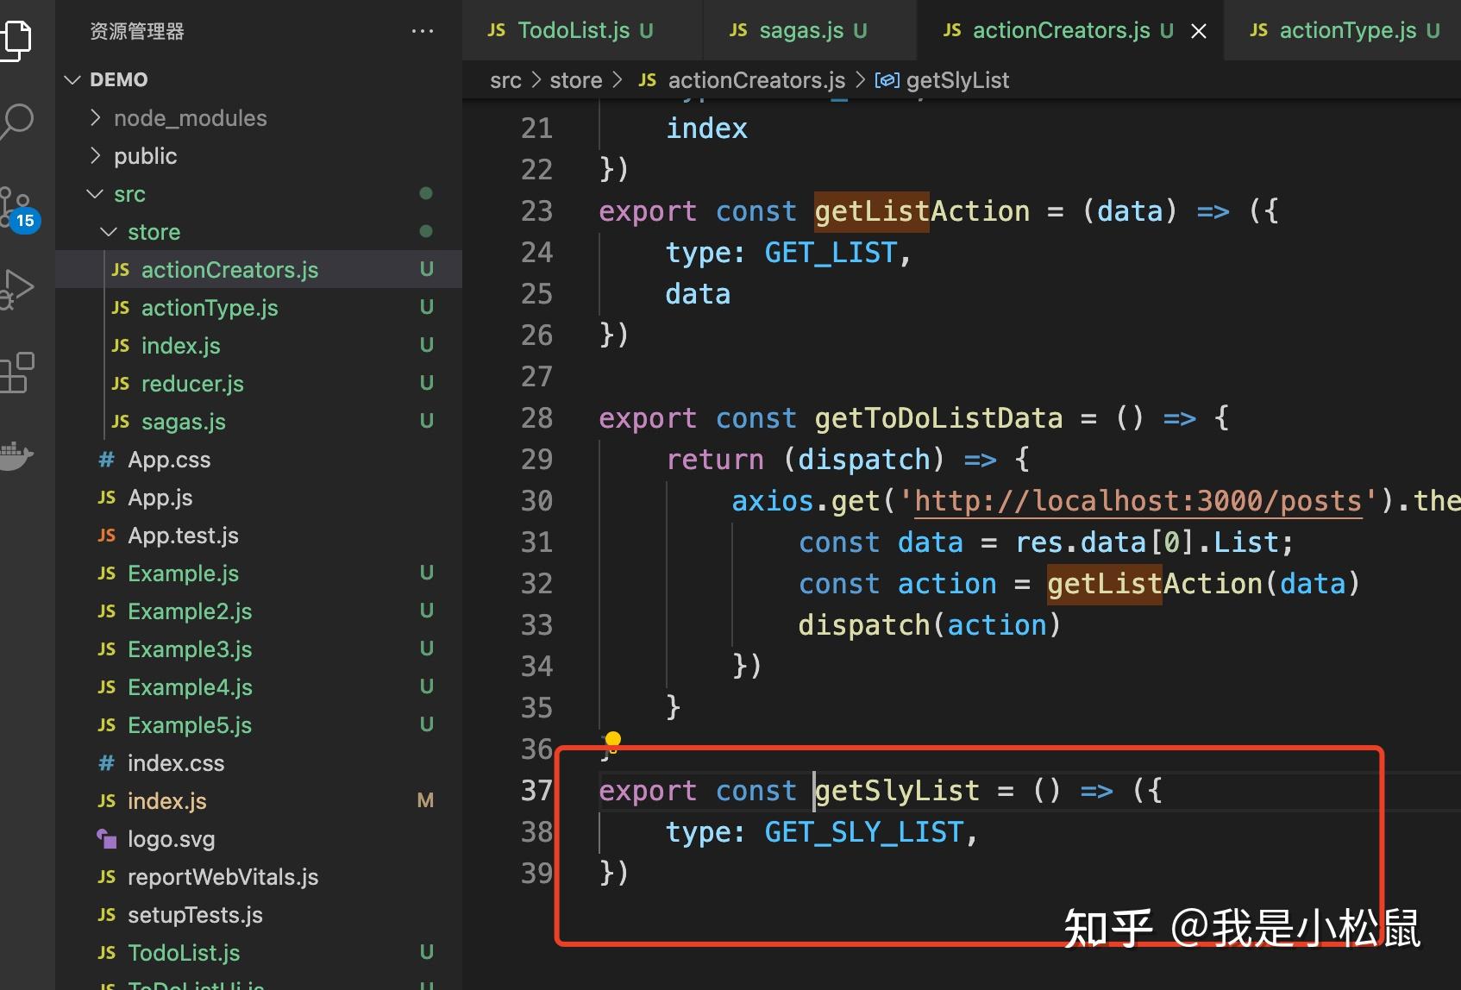
Task: Open Example4.js in the file tree
Action: coord(259,687)
